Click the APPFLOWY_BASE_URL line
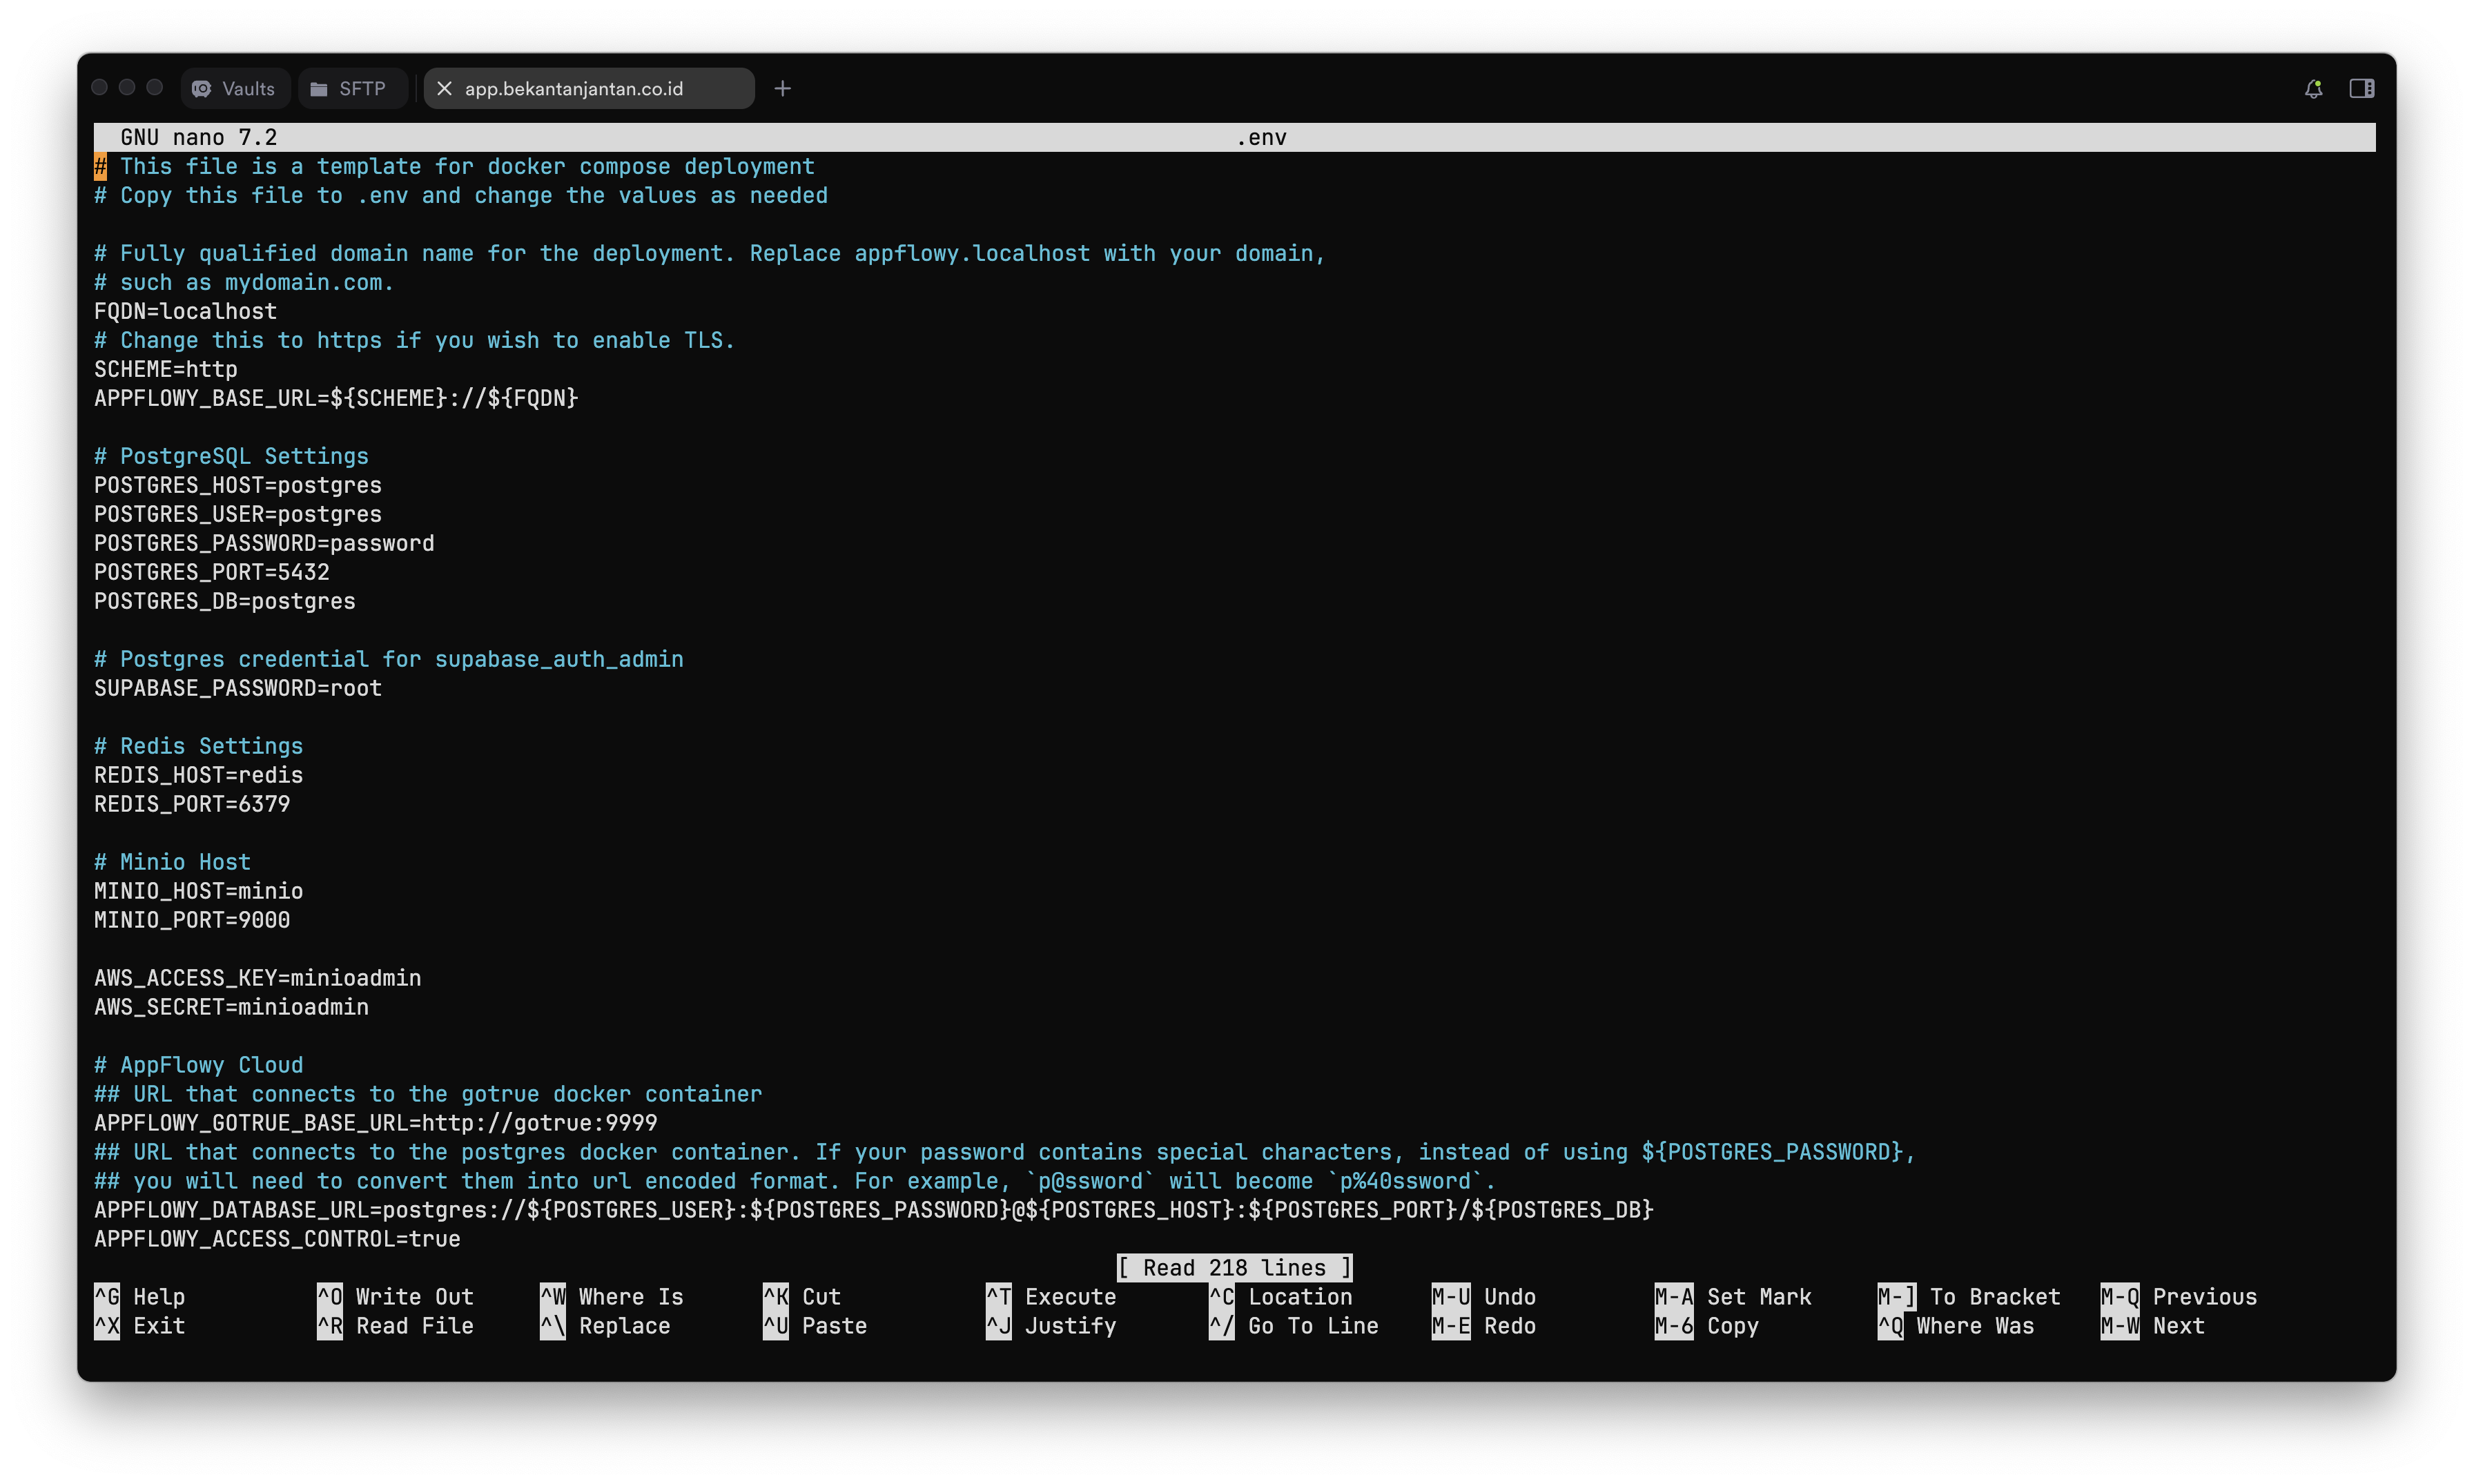Screen dimensions: 2474x1484 [336, 398]
